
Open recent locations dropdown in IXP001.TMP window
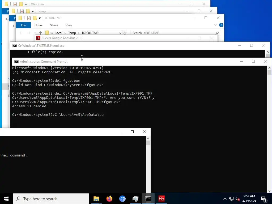[35, 33]
